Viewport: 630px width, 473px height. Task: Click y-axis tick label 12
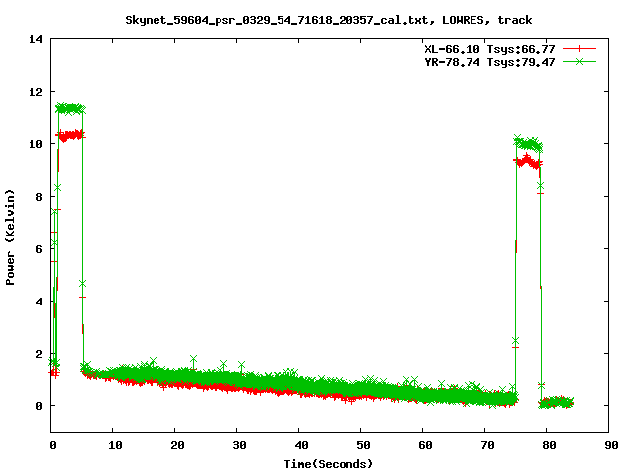pos(36,92)
